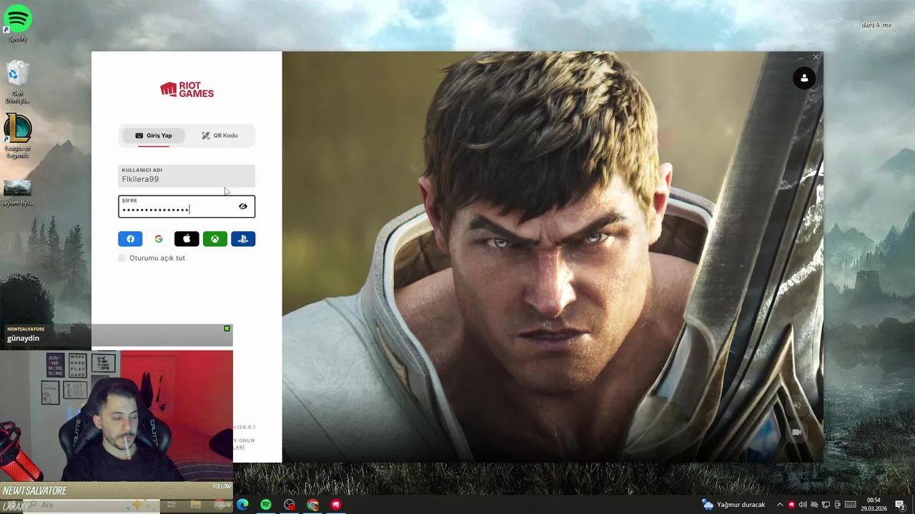Screen dimensions: 915x514
Task: Open the clock showing 08:54
Action: coord(874,505)
